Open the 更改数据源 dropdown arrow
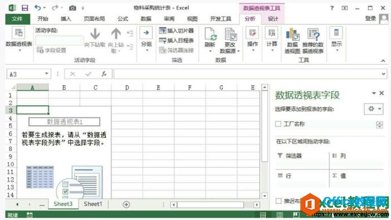 (238, 51)
